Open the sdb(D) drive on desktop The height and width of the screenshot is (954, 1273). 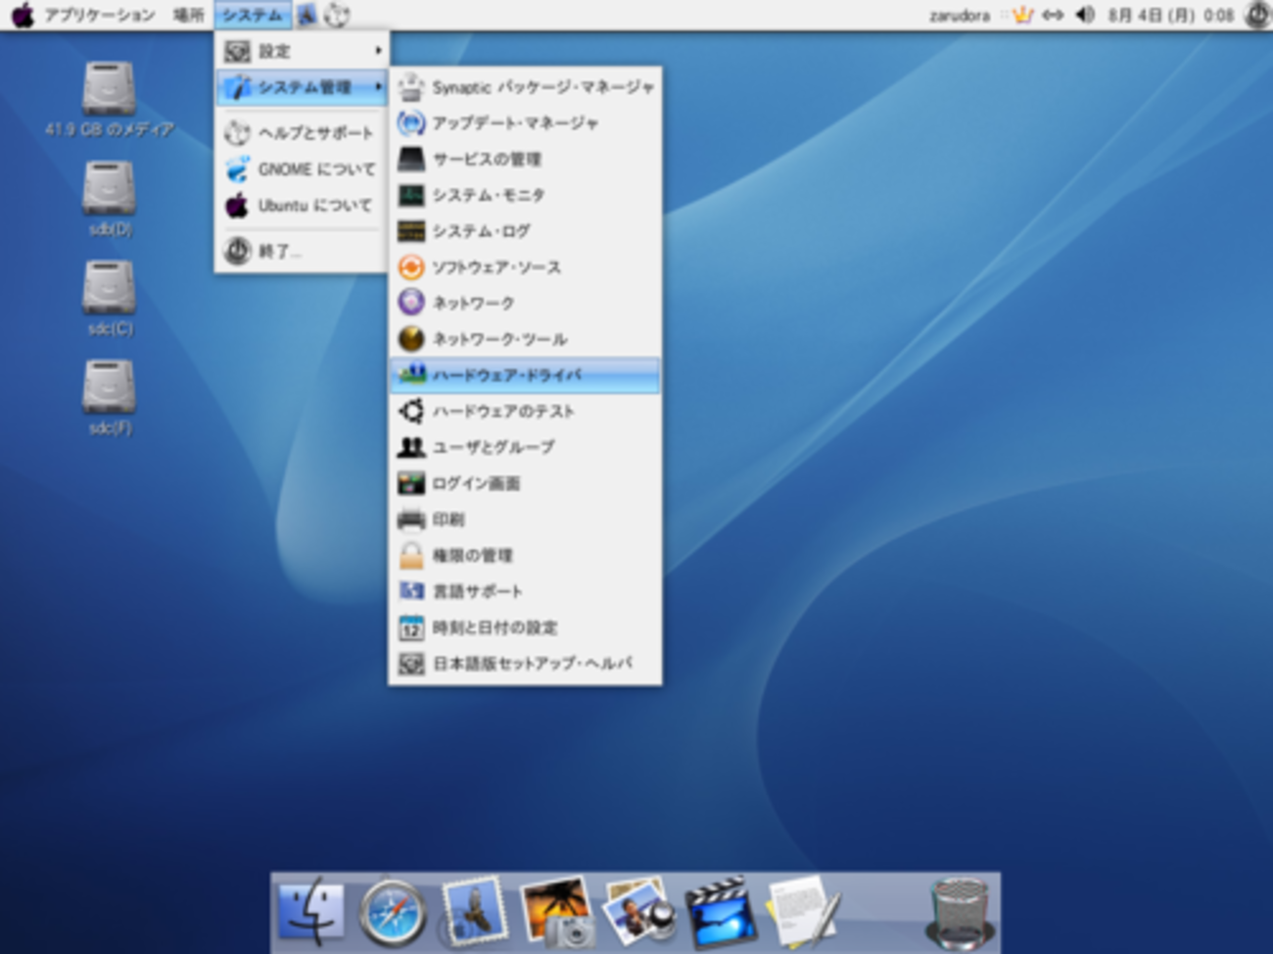(109, 190)
